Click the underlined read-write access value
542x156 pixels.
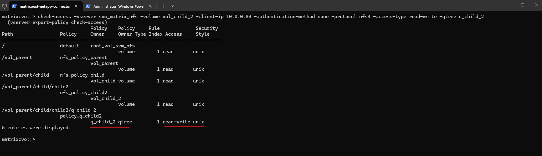176,122
